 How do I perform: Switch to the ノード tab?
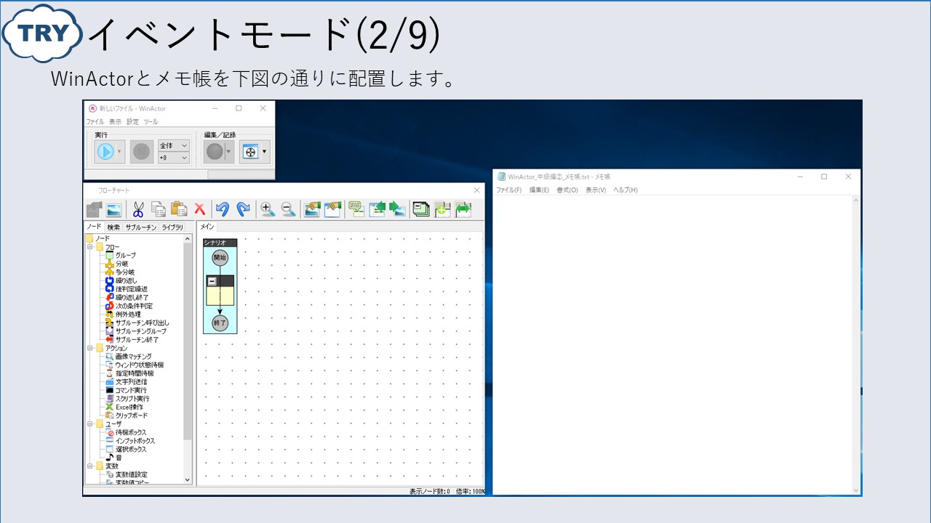point(95,227)
